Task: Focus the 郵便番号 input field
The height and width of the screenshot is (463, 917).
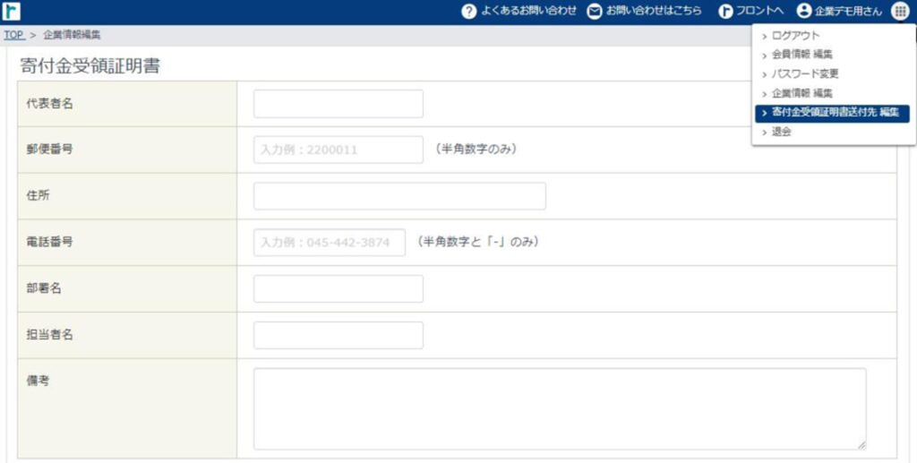Action: [338, 150]
